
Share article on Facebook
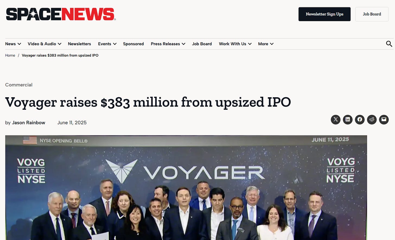pyautogui.click(x=360, y=119)
